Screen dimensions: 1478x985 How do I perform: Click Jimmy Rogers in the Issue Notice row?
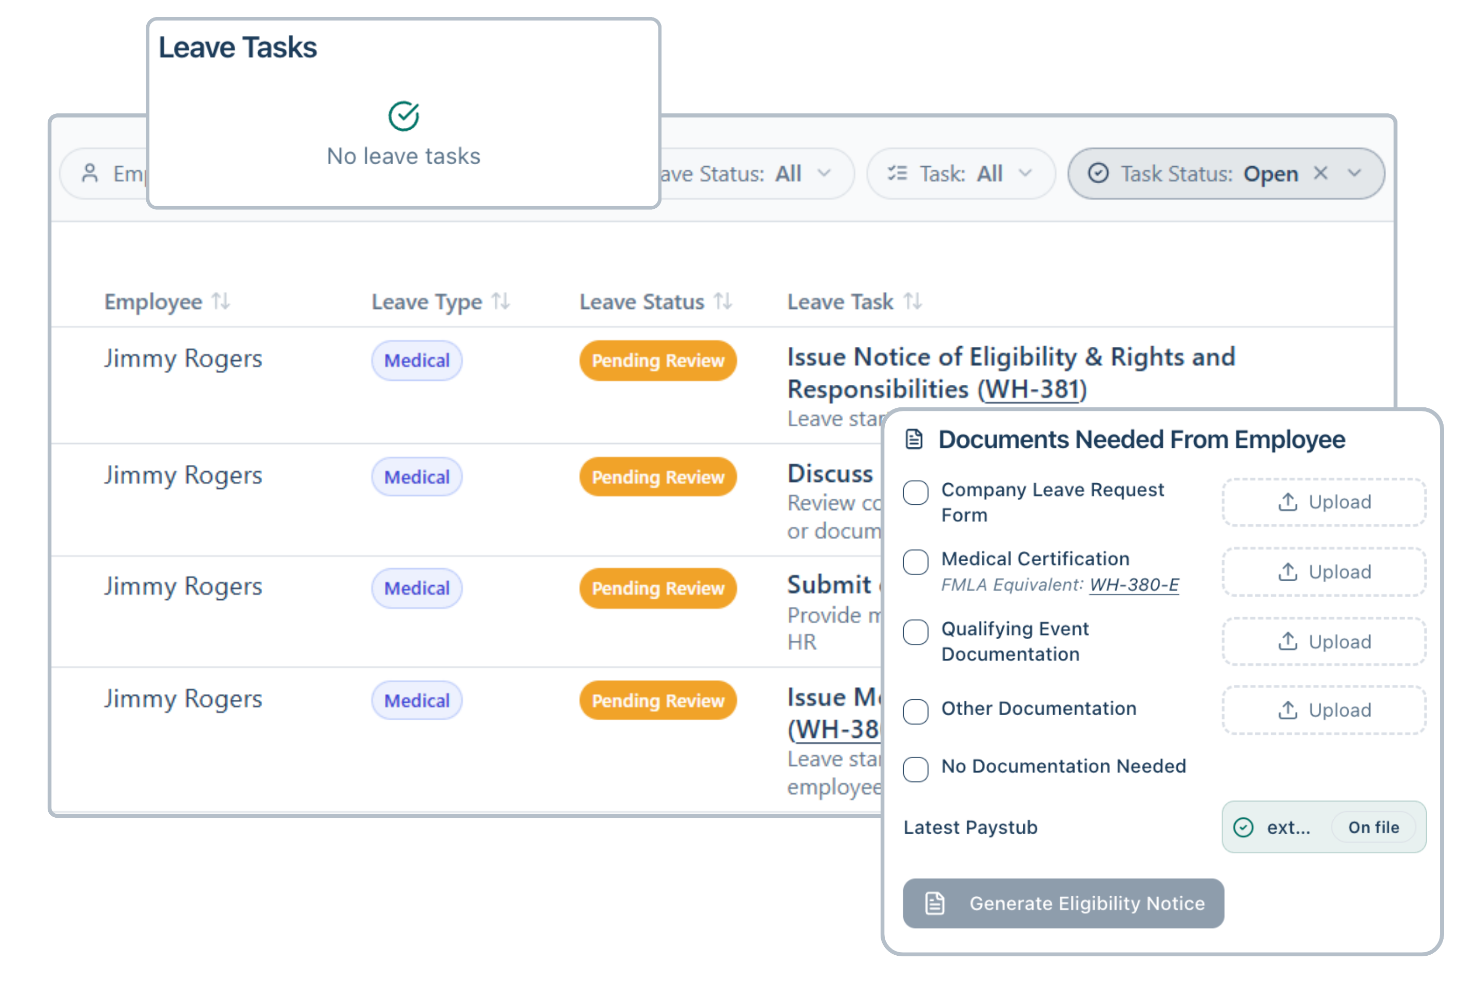[183, 359]
